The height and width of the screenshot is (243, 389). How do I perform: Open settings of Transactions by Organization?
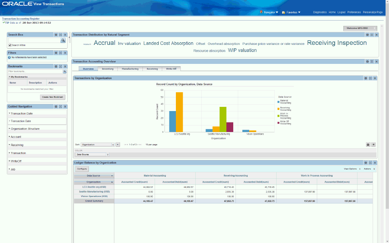(x=366, y=78)
